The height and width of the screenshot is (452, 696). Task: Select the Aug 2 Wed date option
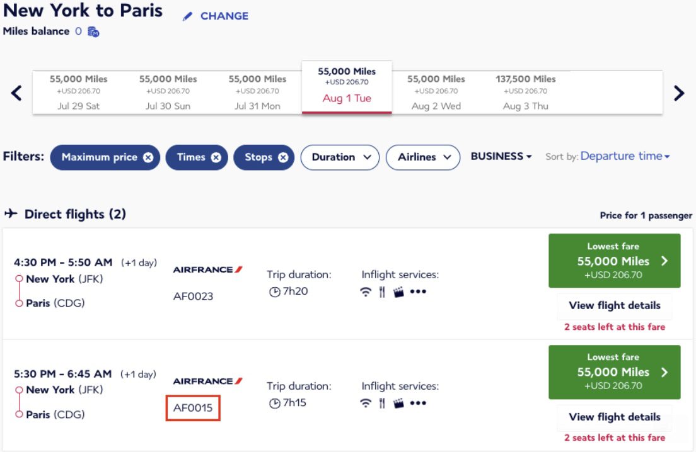(435, 91)
